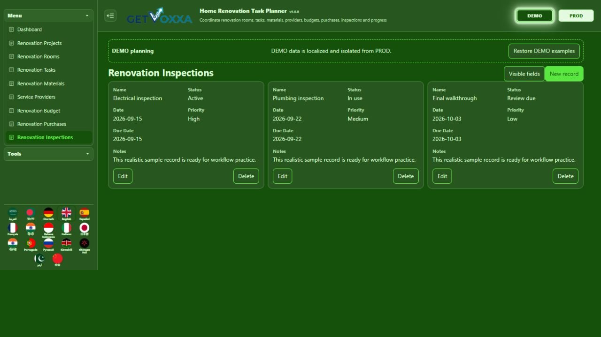Click the icon beside Renovation Rooms
The image size is (601, 337).
[12, 57]
